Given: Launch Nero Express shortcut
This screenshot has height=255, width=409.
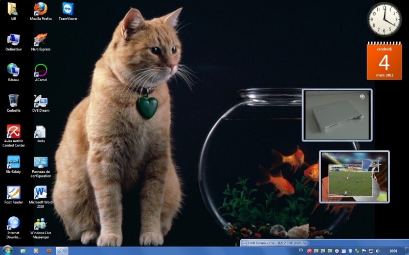Looking at the screenshot, I should 41,42.
